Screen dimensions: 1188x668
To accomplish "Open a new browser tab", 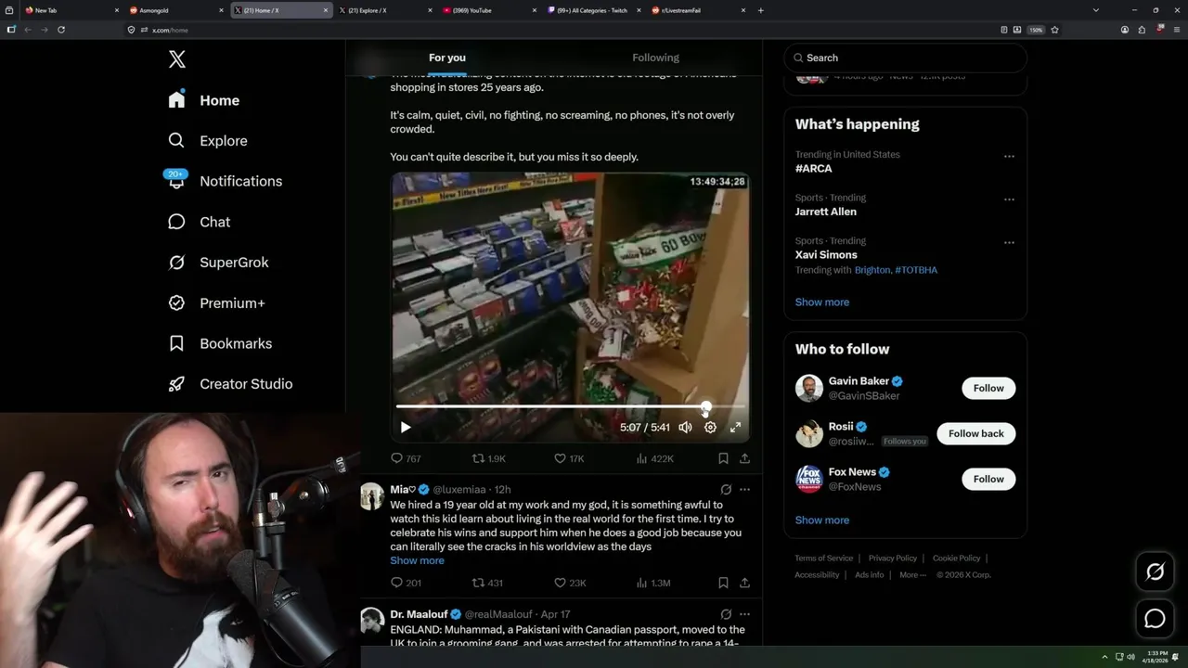I will click(761, 10).
